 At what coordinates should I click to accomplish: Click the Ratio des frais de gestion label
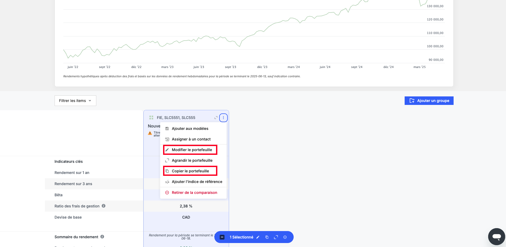click(77, 206)
